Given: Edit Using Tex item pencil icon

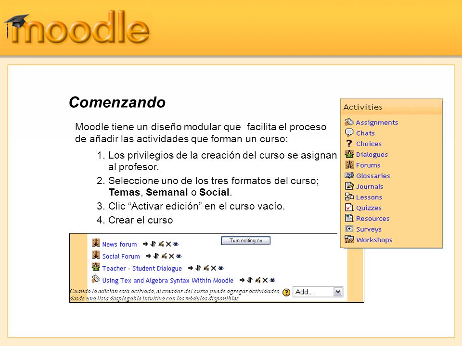Looking at the screenshot, I should [257, 280].
